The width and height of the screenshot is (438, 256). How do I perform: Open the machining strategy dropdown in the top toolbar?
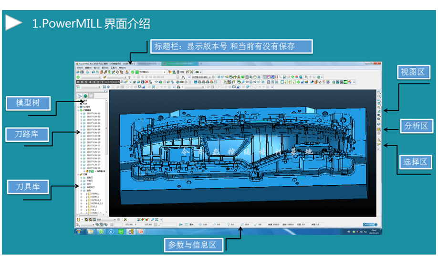pos(164,72)
